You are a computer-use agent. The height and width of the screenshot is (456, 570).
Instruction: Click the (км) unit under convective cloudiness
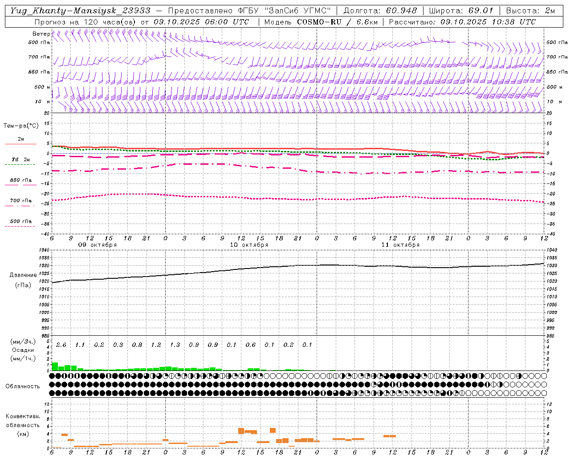(x=23, y=434)
